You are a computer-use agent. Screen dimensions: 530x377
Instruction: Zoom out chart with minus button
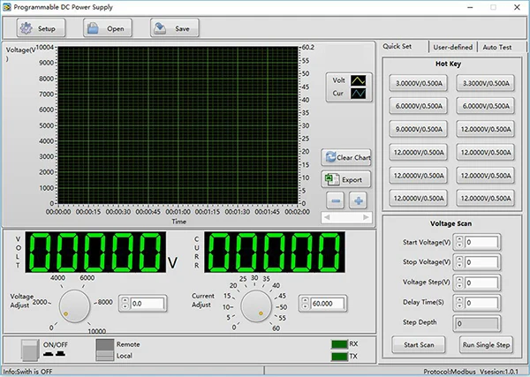(334, 200)
